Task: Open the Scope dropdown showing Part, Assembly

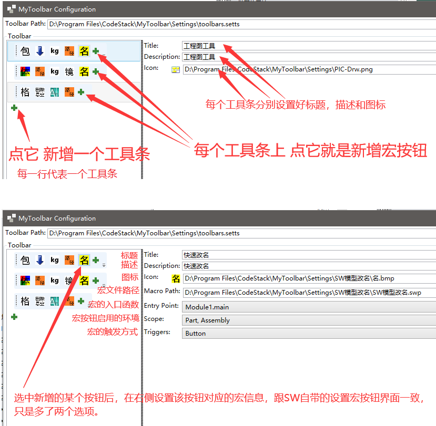Action: coord(309,320)
